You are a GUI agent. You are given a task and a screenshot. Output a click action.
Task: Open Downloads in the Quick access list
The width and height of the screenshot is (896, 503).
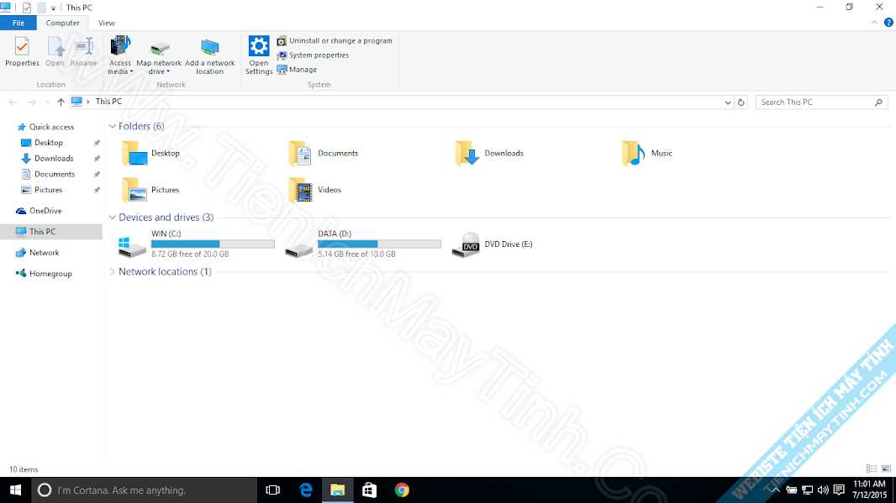pos(54,158)
